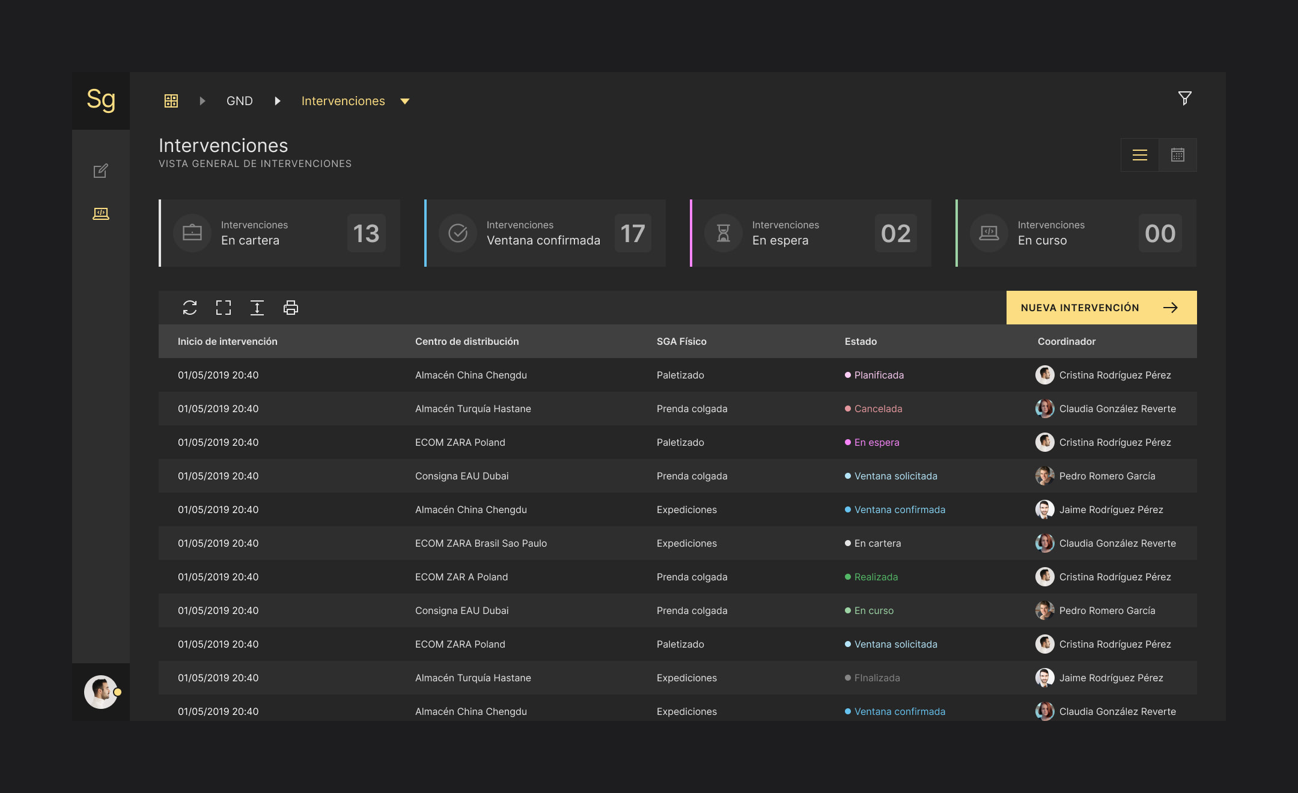The height and width of the screenshot is (793, 1298).
Task: Print the interventions table
Action: coord(291,308)
